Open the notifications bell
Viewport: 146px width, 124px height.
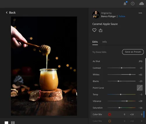tap(125, 4)
